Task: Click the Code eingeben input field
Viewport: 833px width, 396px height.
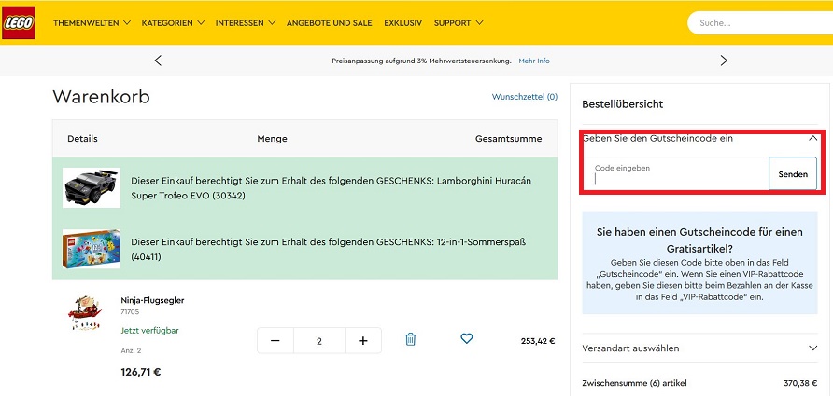Action: point(676,173)
